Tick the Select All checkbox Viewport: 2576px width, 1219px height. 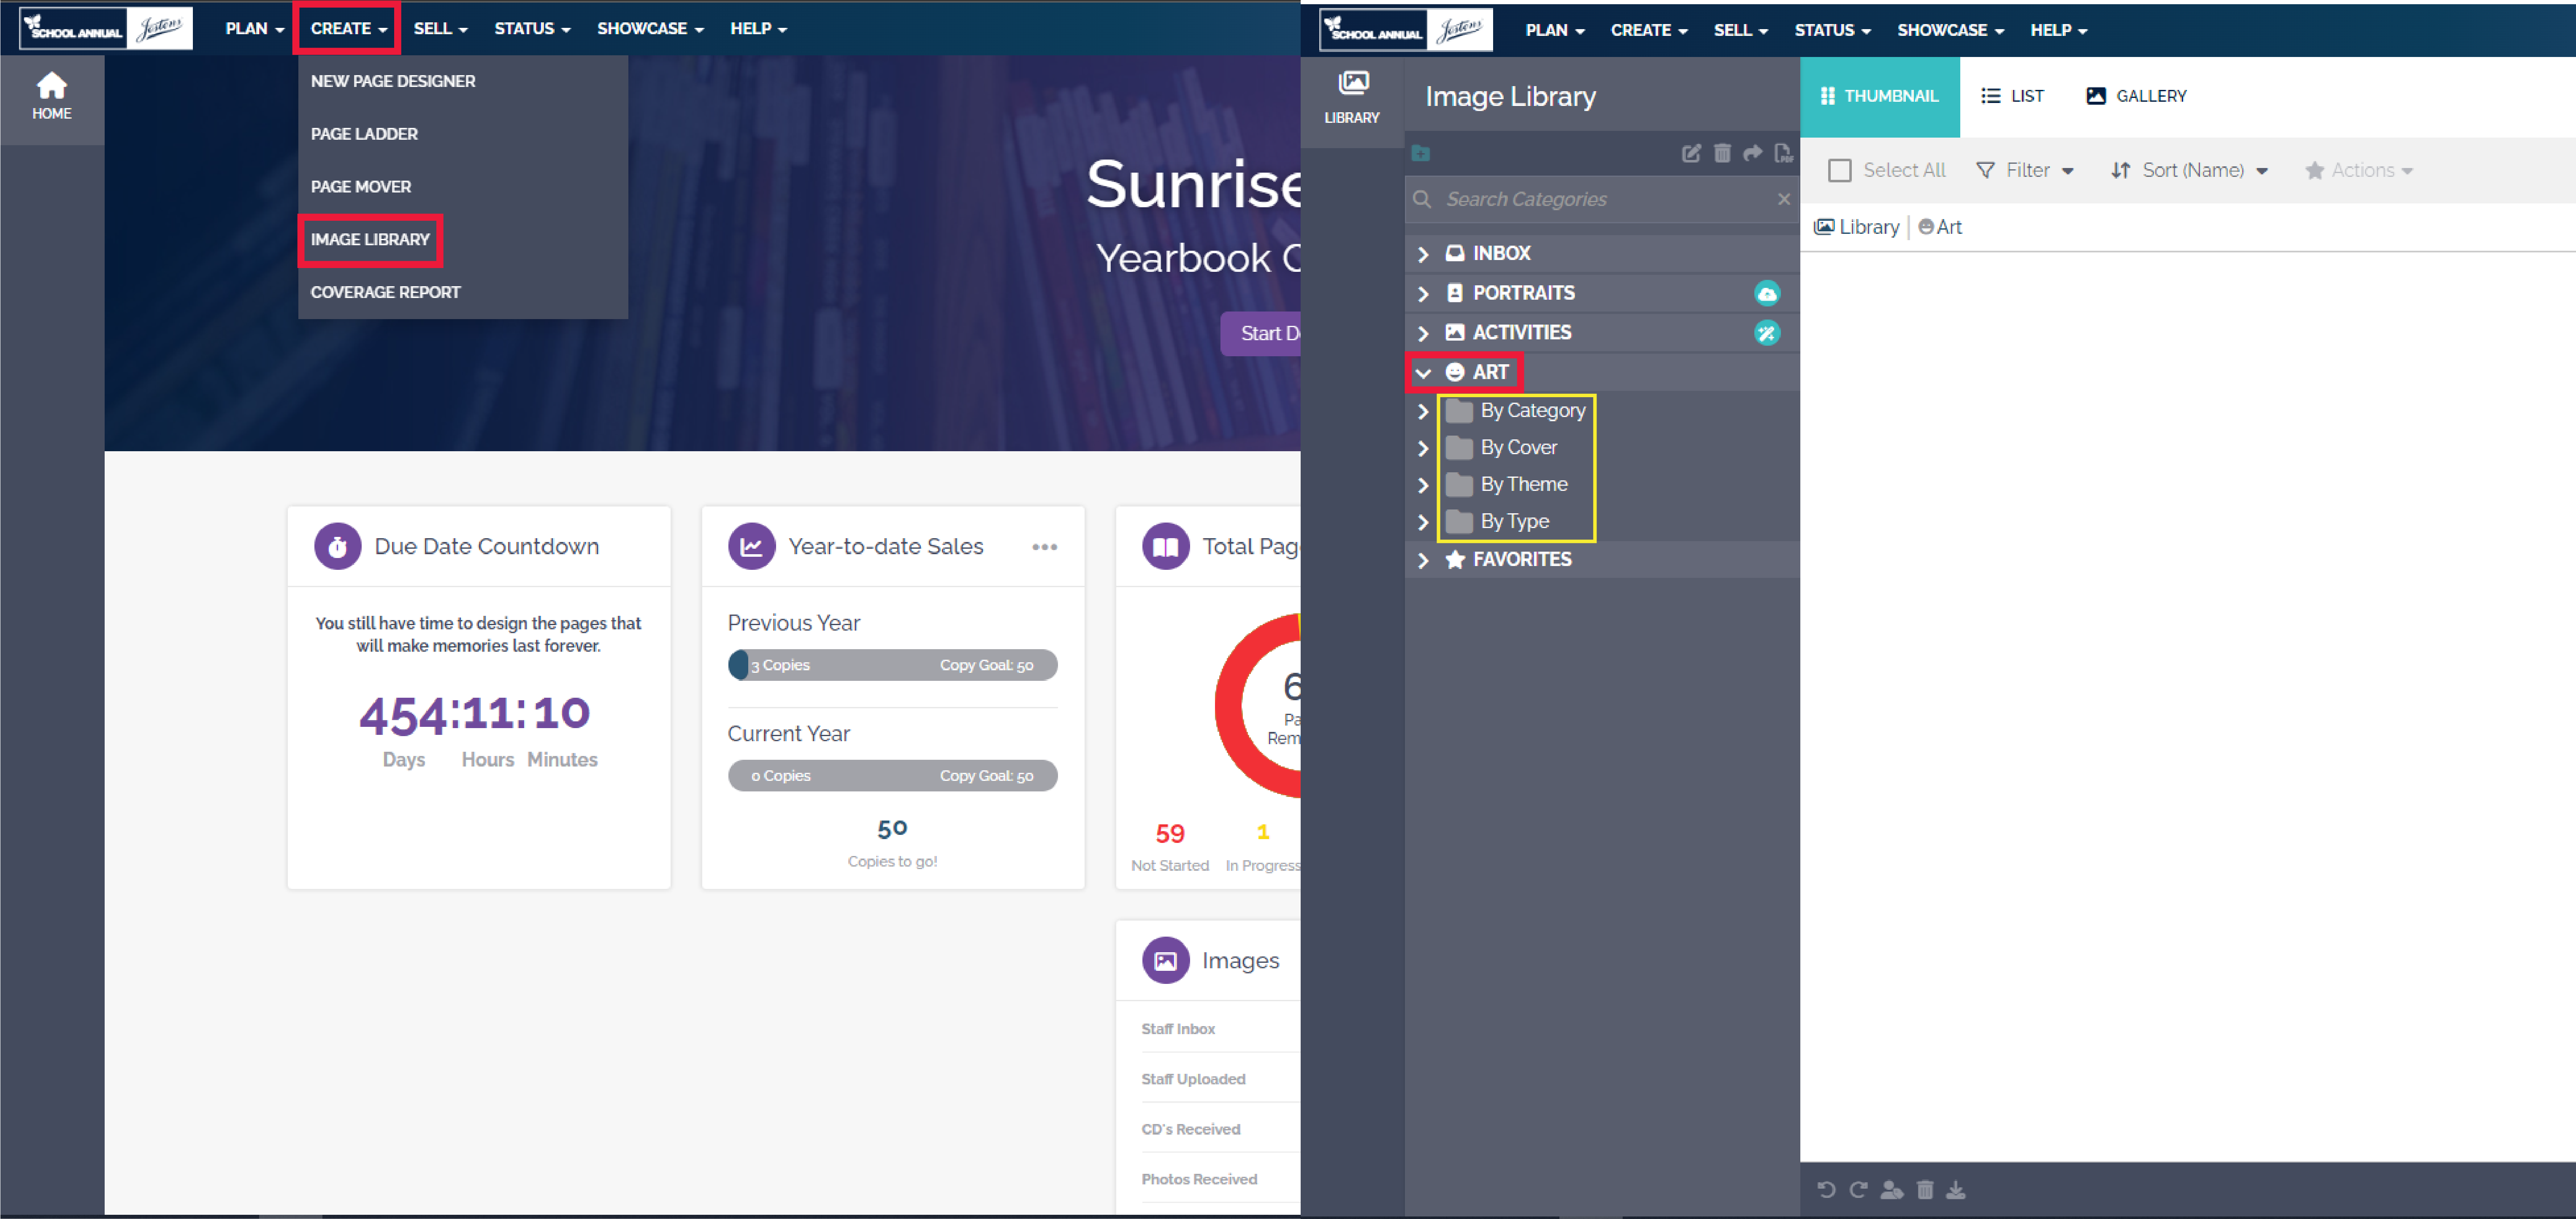(1839, 170)
